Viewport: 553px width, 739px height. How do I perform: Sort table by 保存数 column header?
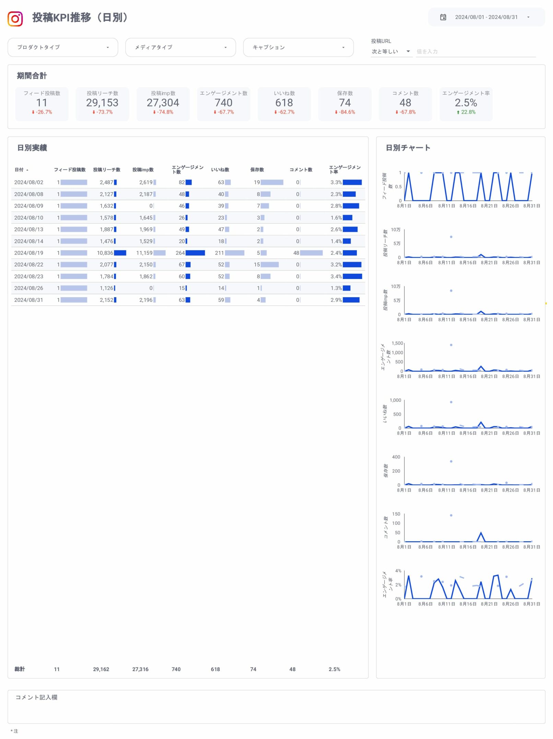click(x=257, y=170)
